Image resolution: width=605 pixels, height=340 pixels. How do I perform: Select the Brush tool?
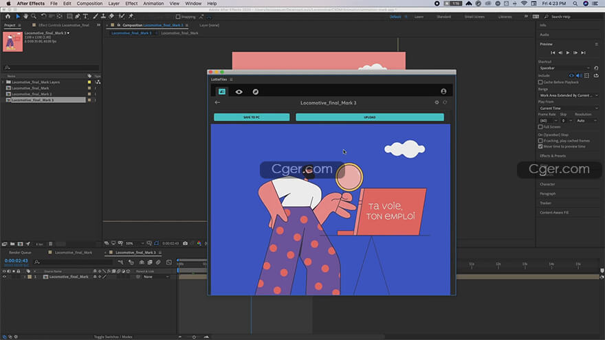96,16
